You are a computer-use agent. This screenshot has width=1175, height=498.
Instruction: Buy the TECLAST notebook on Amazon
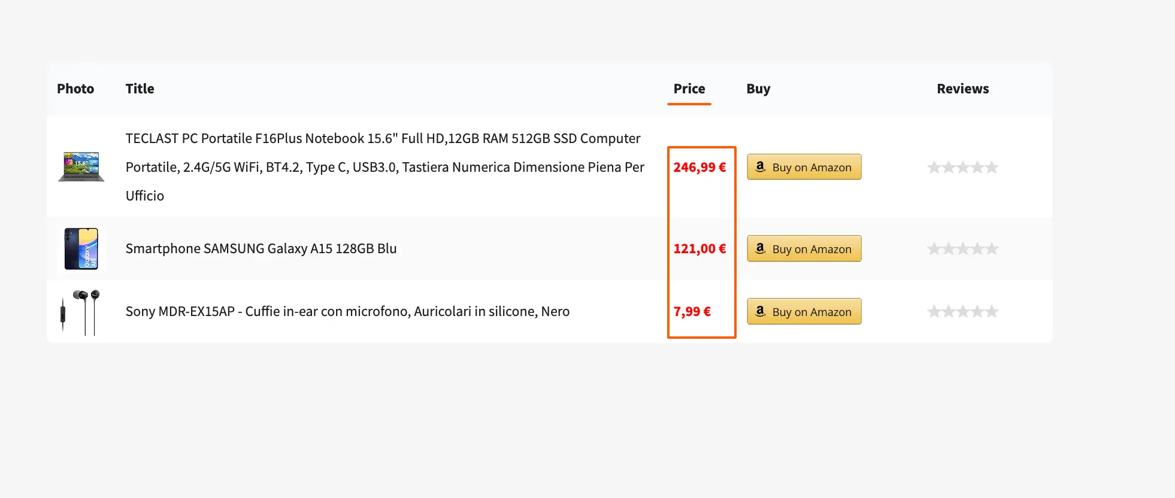804,167
